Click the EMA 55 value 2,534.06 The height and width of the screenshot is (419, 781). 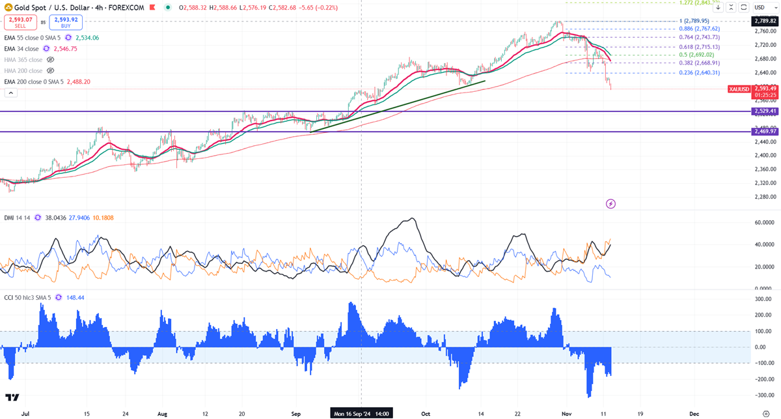coord(89,38)
